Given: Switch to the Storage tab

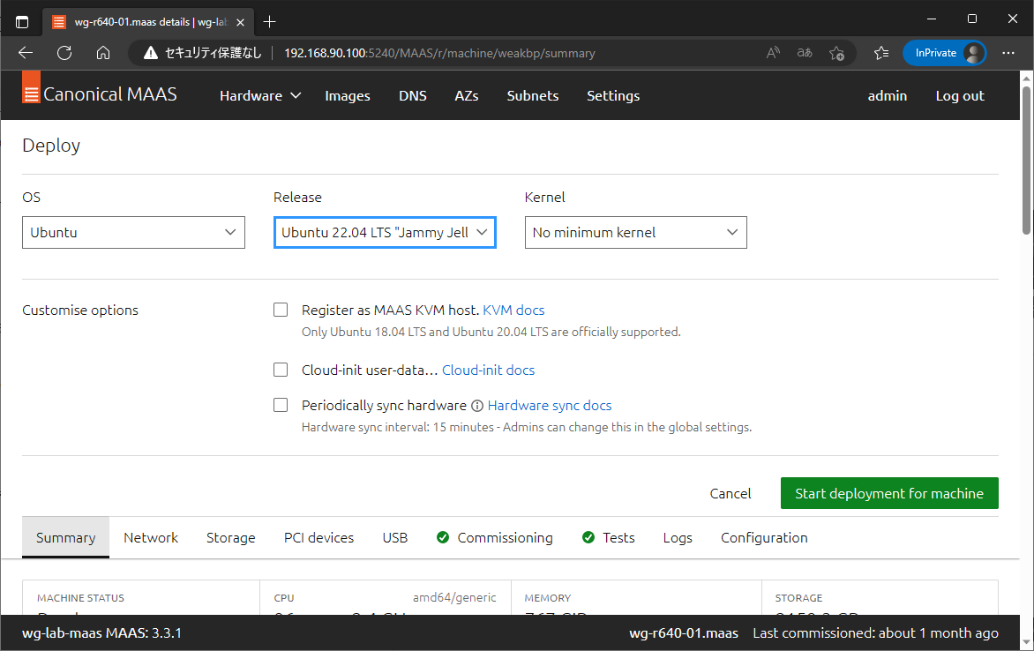Looking at the screenshot, I should pyautogui.click(x=230, y=537).
